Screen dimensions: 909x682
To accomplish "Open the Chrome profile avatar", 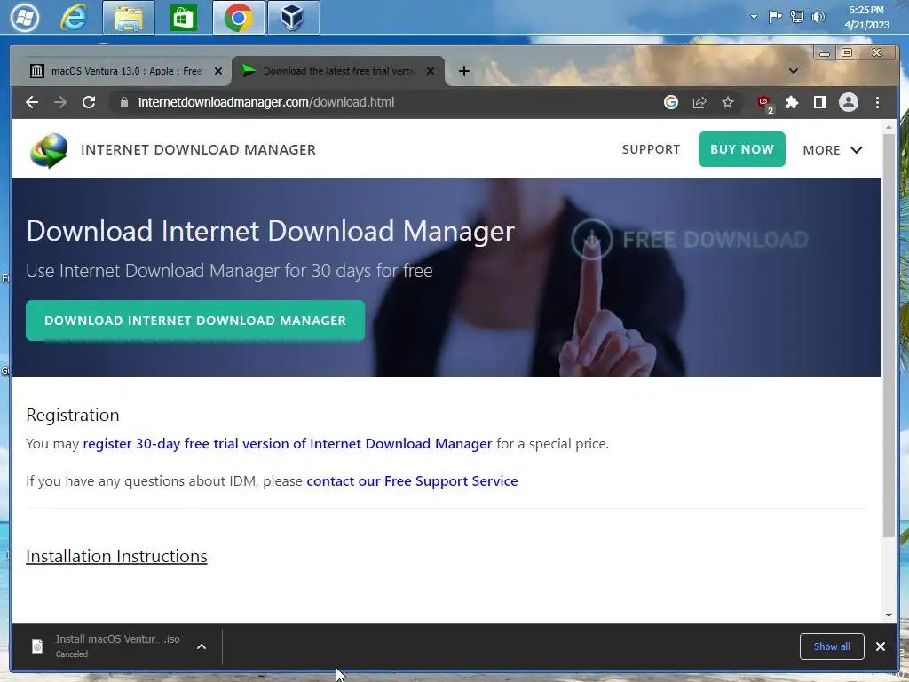I will (x=848, y=103).
